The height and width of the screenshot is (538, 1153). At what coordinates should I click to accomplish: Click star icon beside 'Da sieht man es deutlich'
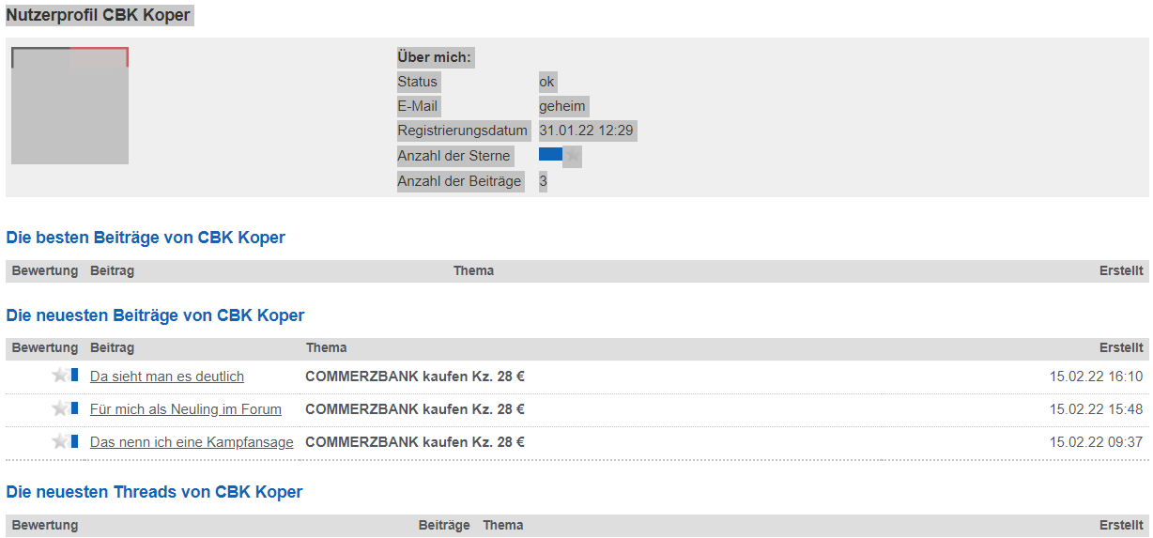(60, 376)
